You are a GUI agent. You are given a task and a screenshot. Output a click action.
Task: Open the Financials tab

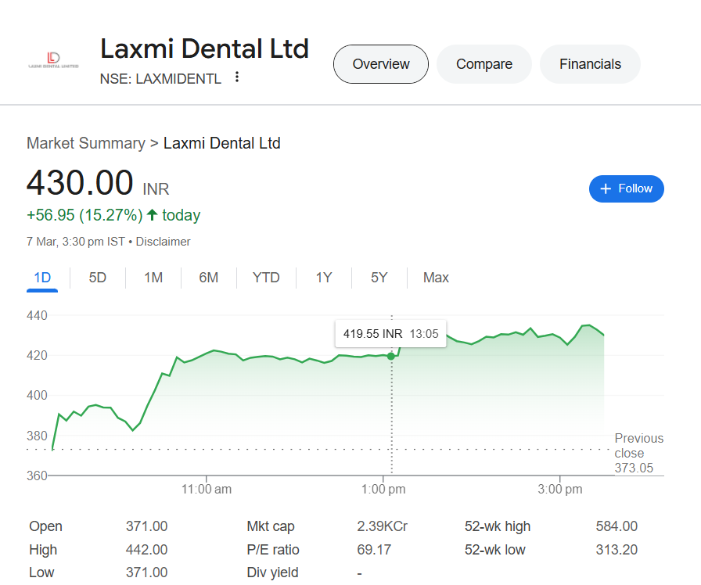(590, 64)
